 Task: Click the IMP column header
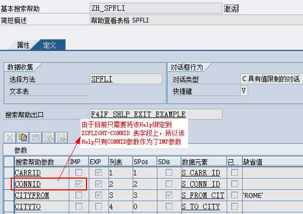(x=79, y=162)
